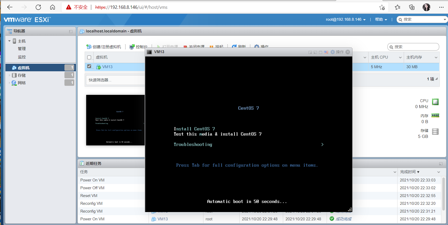Open 完成时间 column dropdown arrow
Viewport: 448px width, 225px height.
point(439,172)
